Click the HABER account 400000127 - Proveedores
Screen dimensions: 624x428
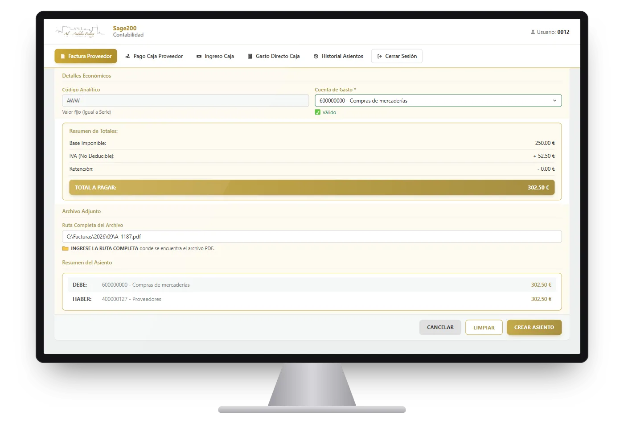pyautogui.click(x=131, y=299)
